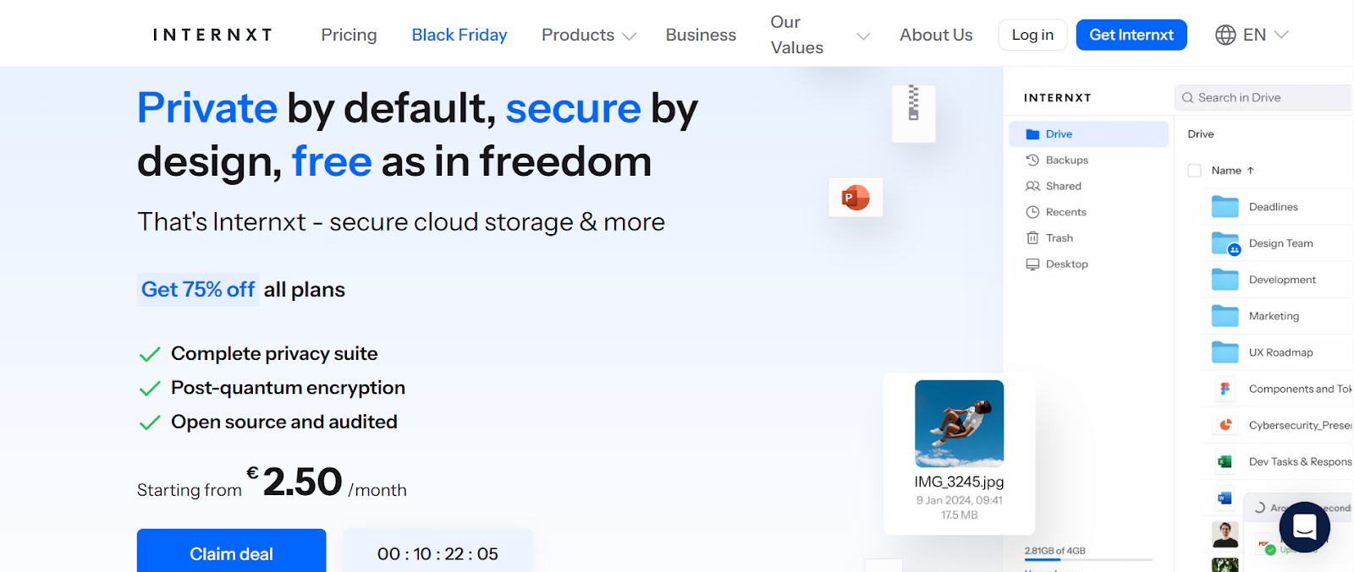Viewport: 1354px width, 572px height.
Task: Expand the Products dropdown menu
Action: (x=587, y=35)
